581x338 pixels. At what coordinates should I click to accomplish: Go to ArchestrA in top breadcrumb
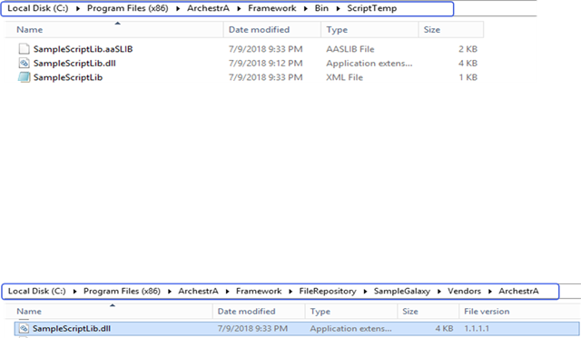click(x=208, y=8)
